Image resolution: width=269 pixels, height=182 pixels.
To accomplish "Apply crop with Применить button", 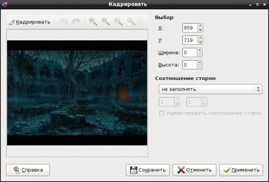I will point(241,170).
